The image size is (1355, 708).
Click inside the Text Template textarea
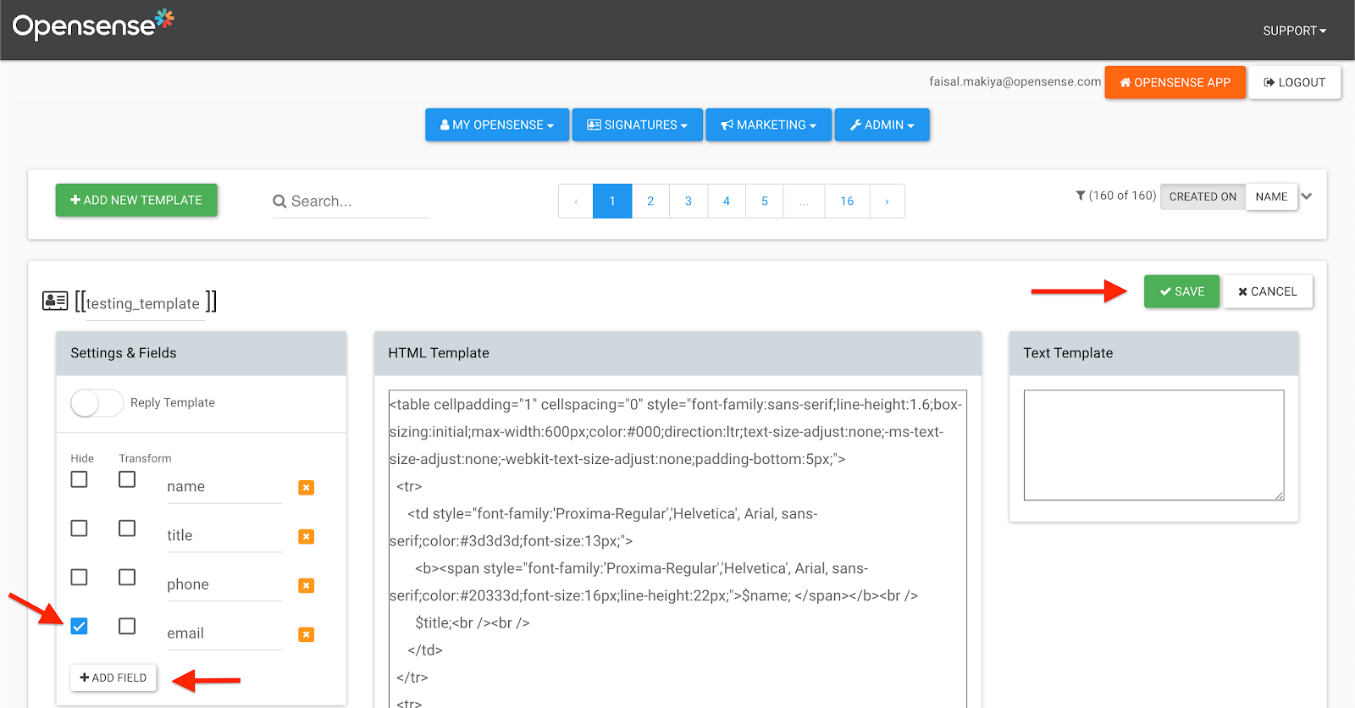pos(1153,445)
